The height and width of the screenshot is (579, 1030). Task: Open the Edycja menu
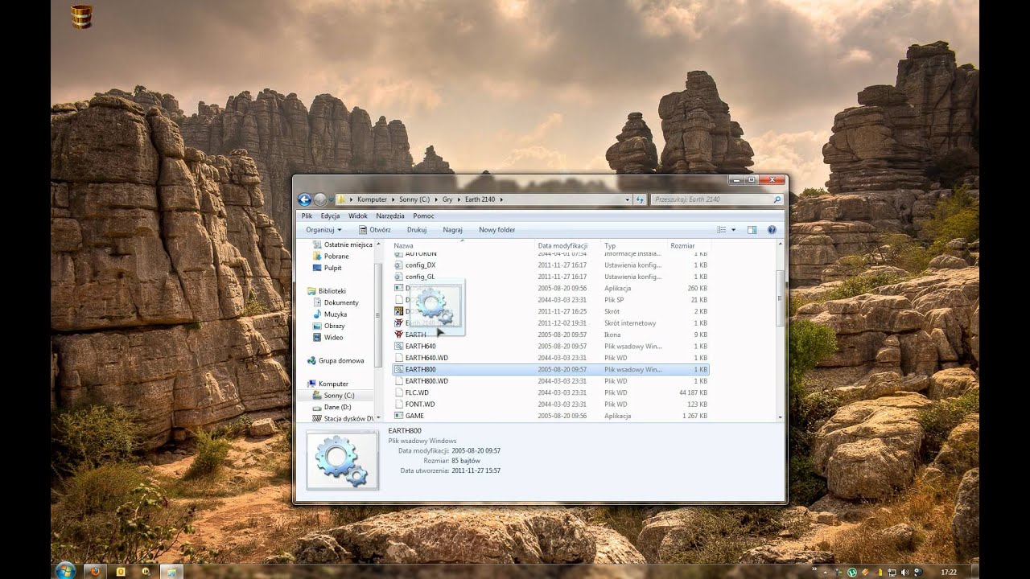pos(330,216)
